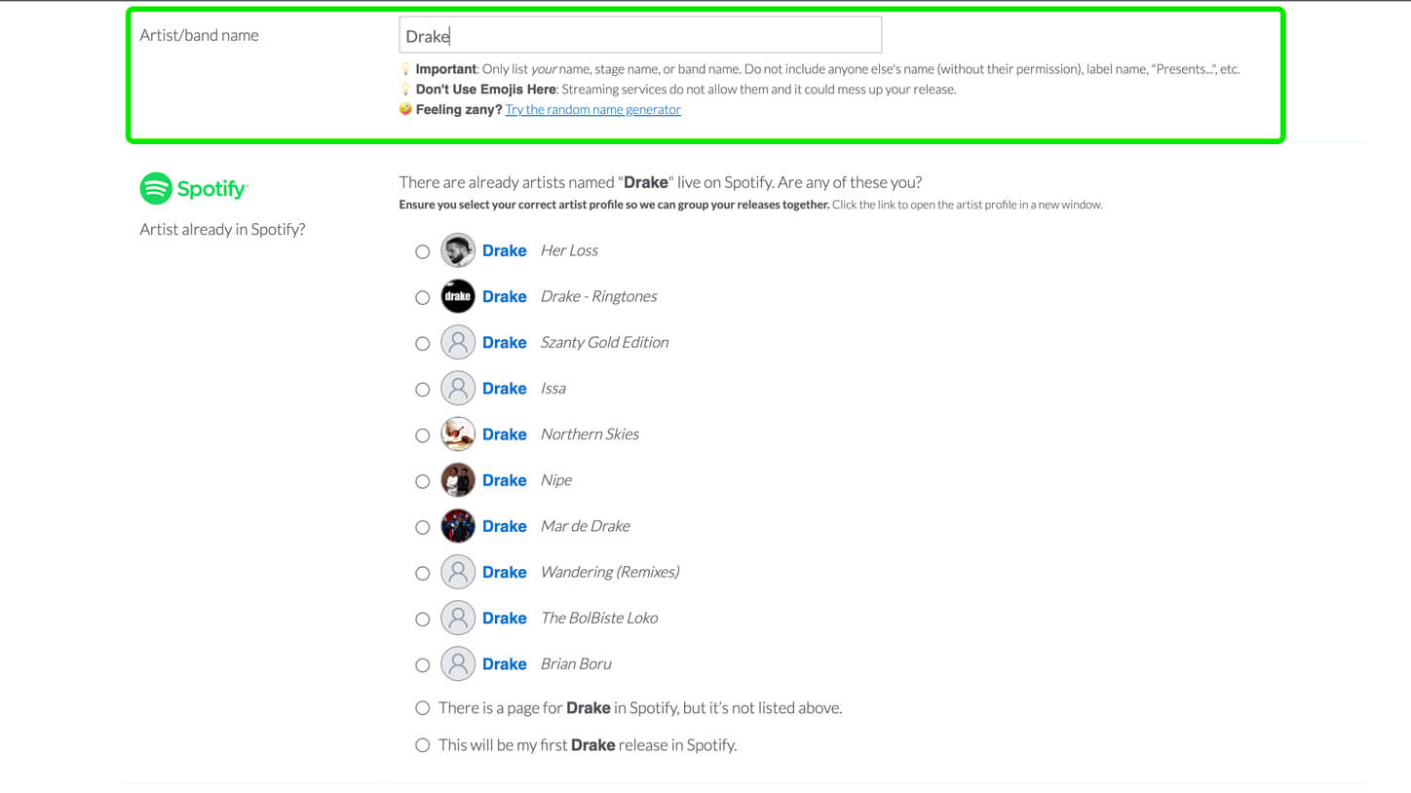
Task: Click the light bulb beside 'Don't Use Emojis Here'
Action: (x=405, y=89)
